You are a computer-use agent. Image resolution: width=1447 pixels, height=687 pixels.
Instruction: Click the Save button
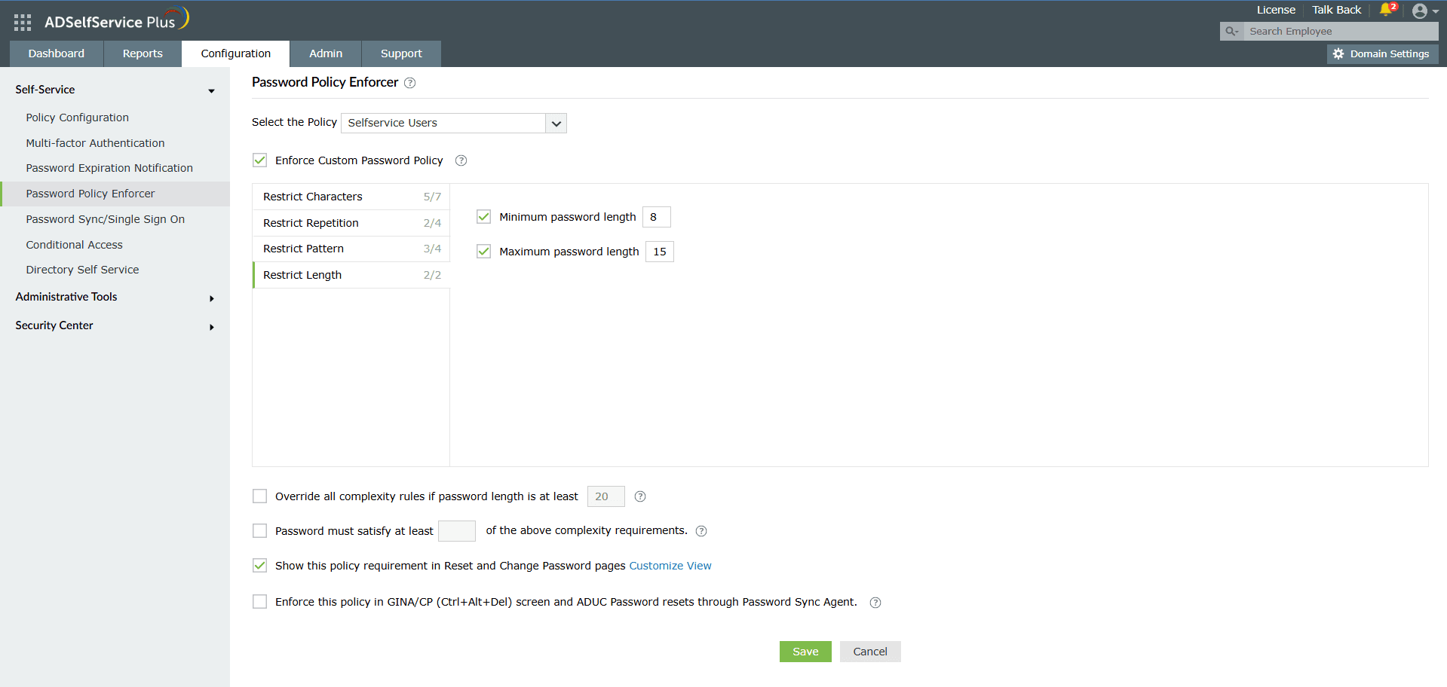coord(805,652)
